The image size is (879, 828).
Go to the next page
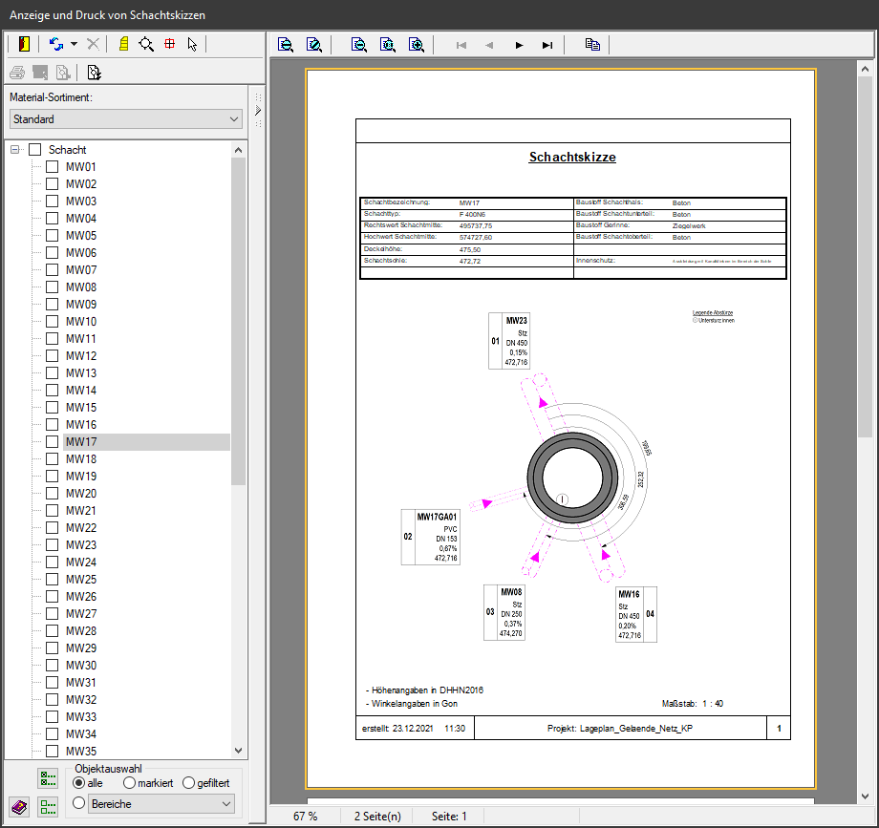519,45
